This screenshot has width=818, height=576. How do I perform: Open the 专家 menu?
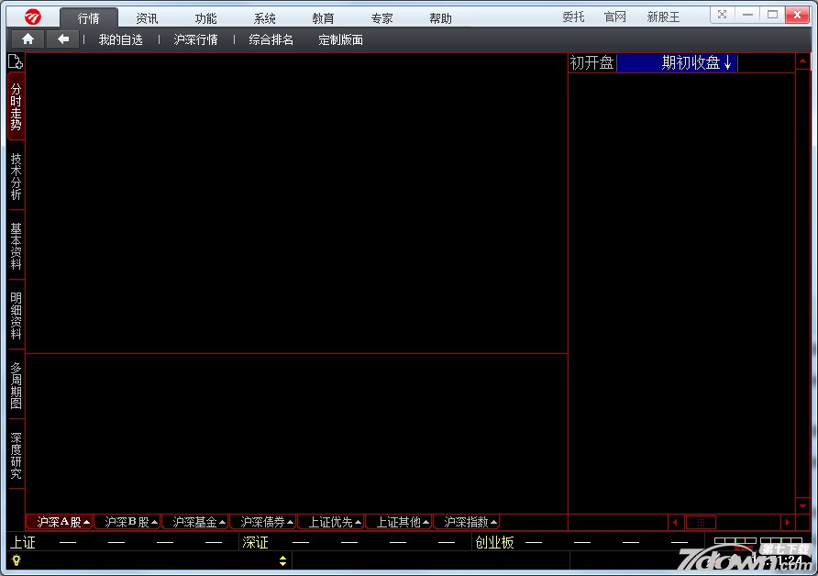381,18
